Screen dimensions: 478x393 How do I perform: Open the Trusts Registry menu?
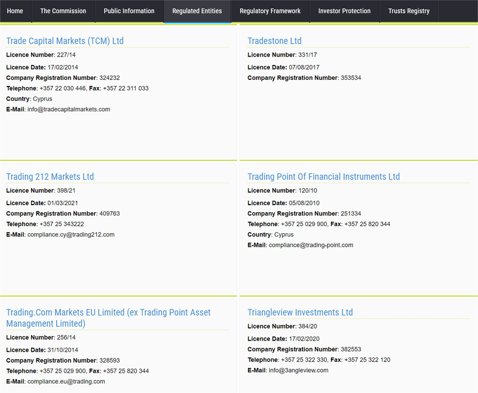click(409, 11)
